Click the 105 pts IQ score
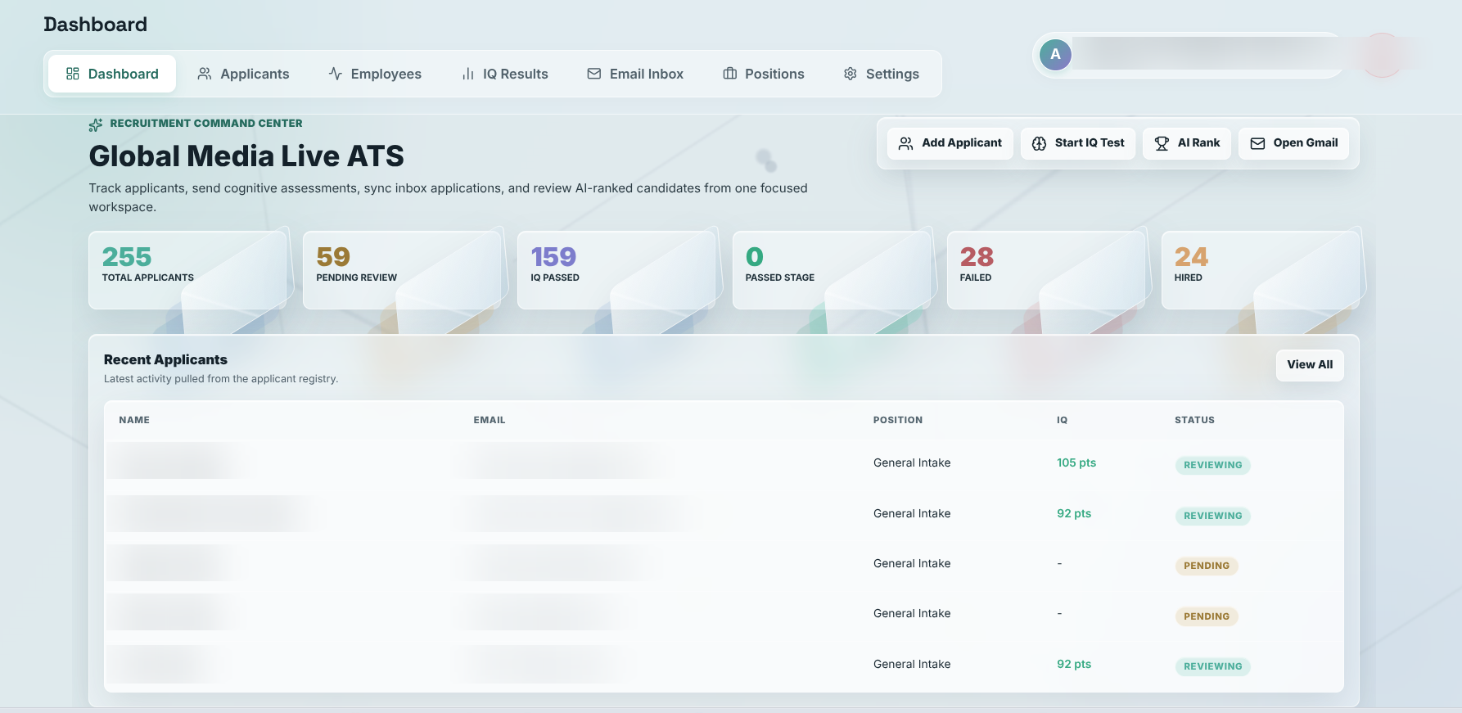Image resolution: width=1462 pixels, height=713 pixels. coord(1076,463)
